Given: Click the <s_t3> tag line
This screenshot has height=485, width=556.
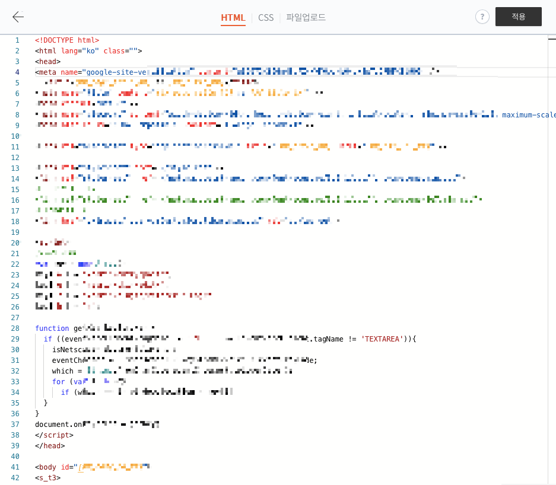Looking at the screenshot, I should click(x=48, y=477).
